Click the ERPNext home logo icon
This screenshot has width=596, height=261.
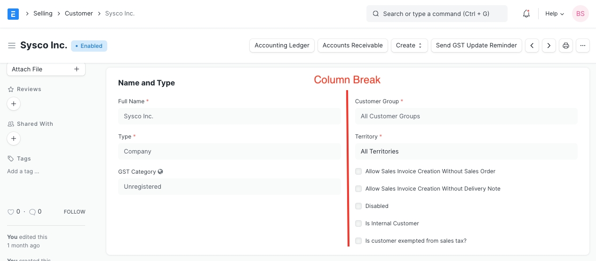(x=13, y=14)
